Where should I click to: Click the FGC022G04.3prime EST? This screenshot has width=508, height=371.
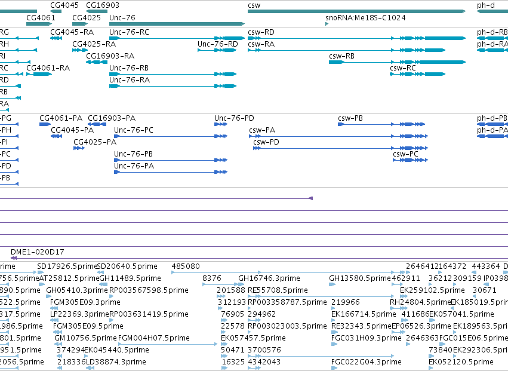point(334,368)
